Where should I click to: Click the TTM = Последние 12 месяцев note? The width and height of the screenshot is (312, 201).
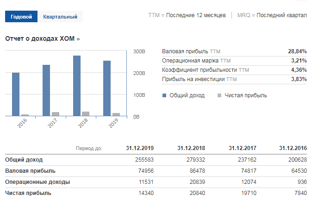[x=187, y=15]
